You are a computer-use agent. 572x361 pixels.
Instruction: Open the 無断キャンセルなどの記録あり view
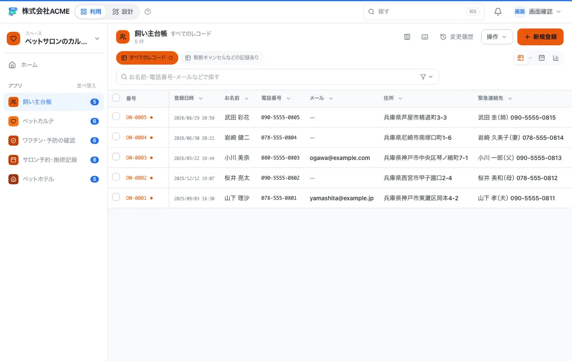pyautogui.click(x=222, y=58)
